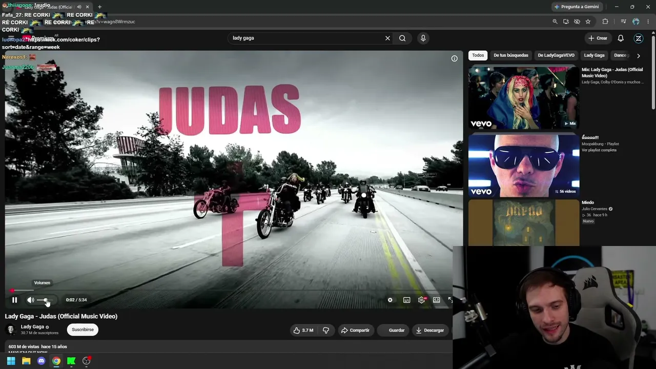The height and width of the screenshot is (369, 656).
Task: Select the 'De LadyGagaVEVO' chip
Action: pyautogui.click(x=556, y=55)
